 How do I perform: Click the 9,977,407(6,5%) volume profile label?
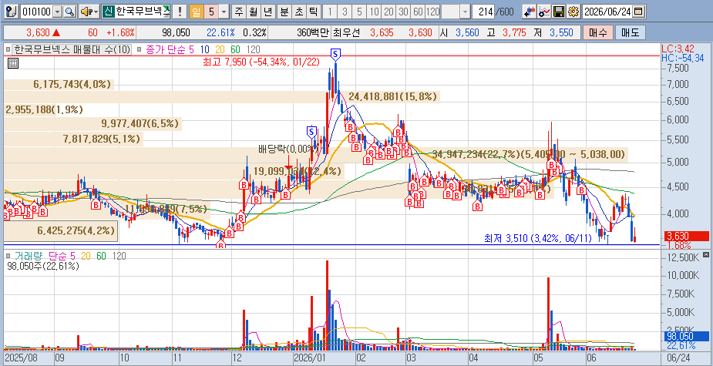[140, 123]
